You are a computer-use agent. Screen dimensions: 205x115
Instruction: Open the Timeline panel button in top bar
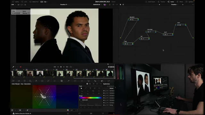[161, 2]
